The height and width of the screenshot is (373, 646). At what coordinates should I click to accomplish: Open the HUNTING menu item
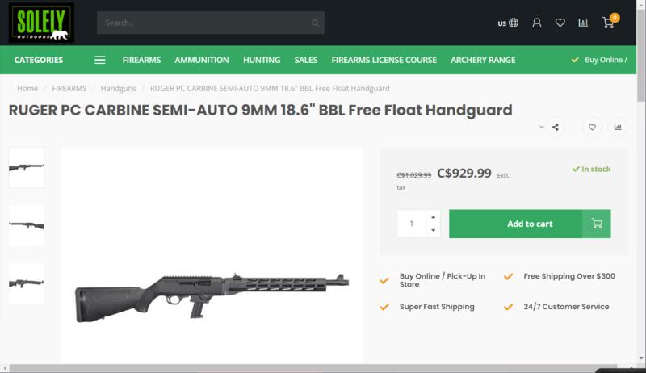(261, 60)
